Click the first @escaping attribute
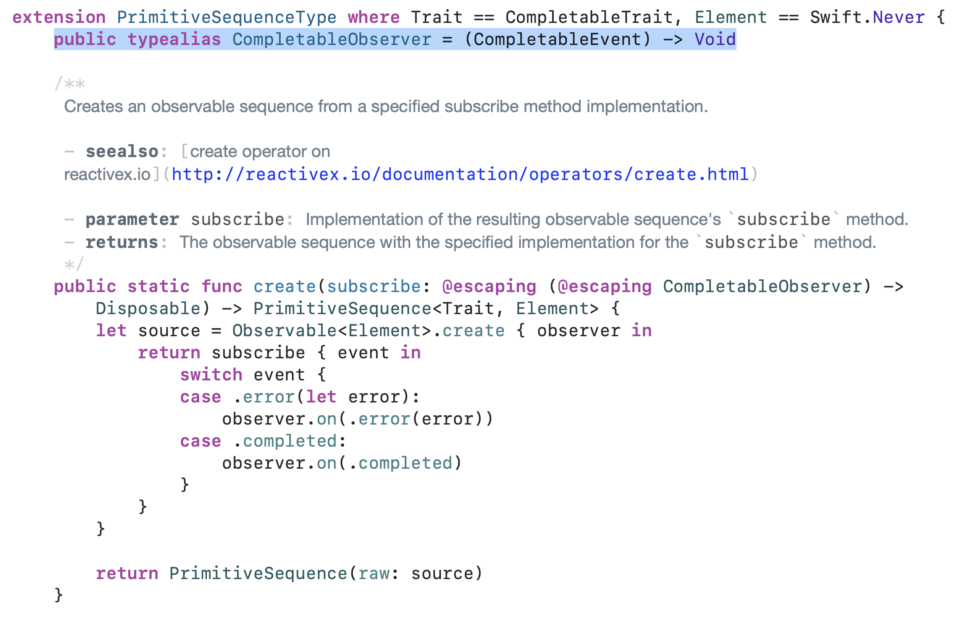 pyautogui.click(x=489, y=287)
